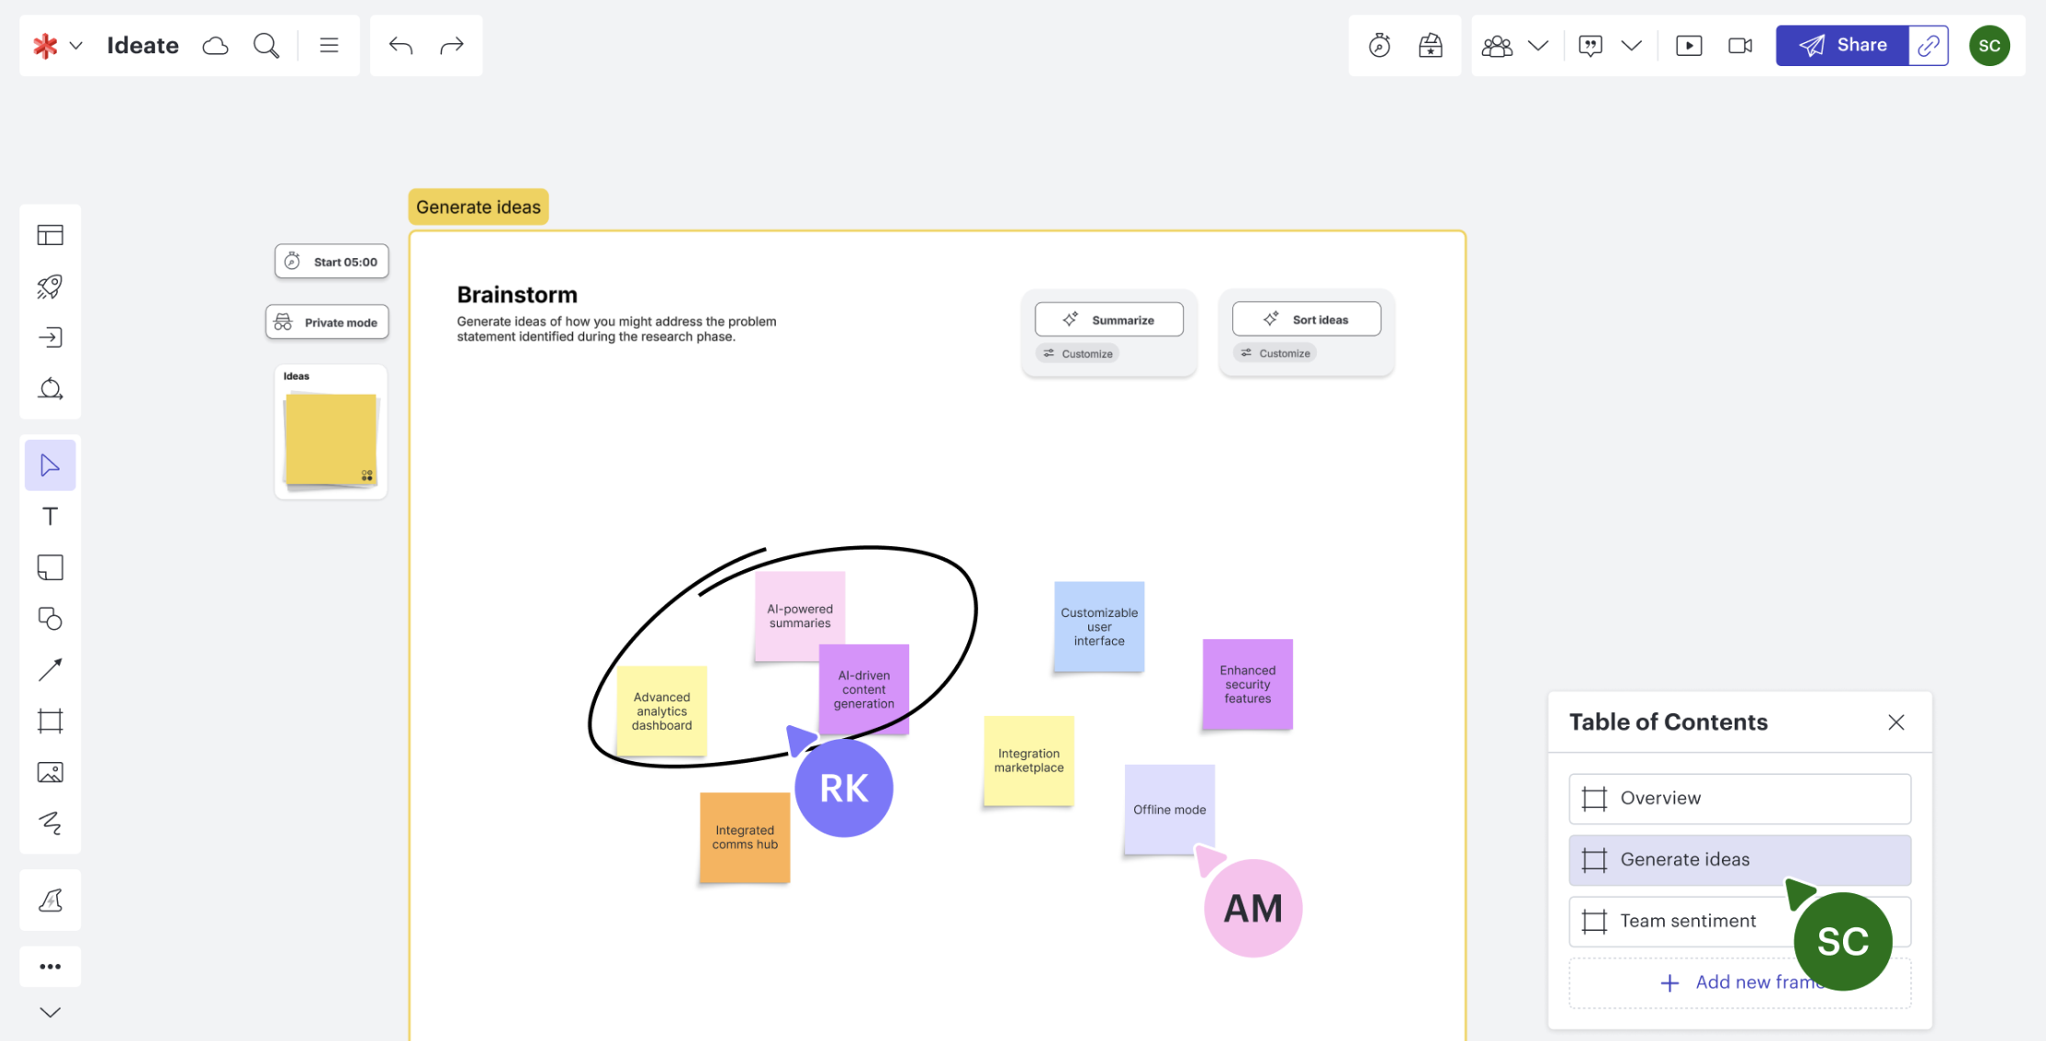Viewport: 2046px width, 1041px height.
Task: Open the main hamburger menu
Action: click(x=329, y=45)
